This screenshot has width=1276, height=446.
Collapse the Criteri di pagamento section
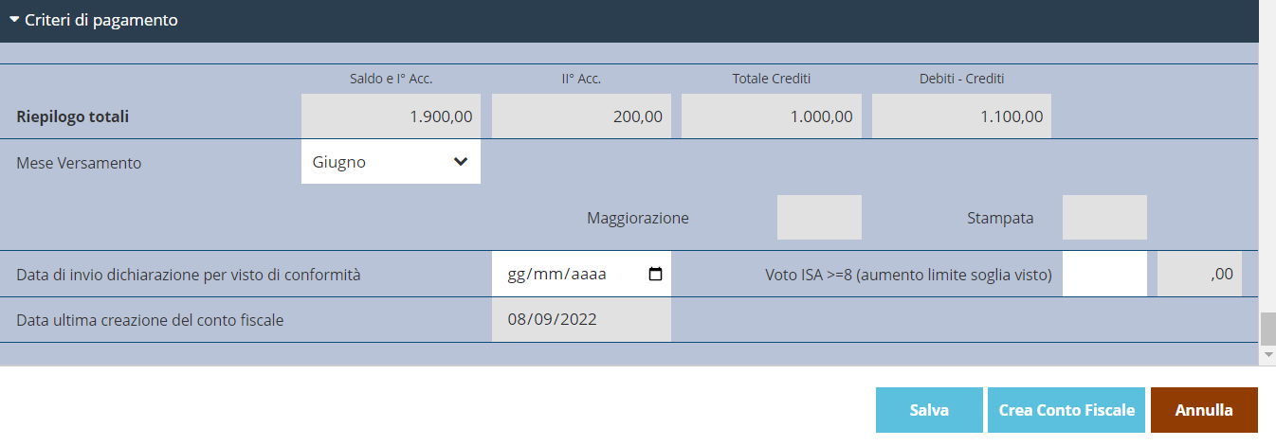[14, 19]
